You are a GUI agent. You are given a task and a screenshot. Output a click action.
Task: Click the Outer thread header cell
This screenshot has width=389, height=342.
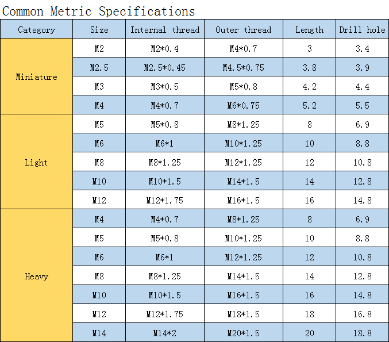pos(244,29)
